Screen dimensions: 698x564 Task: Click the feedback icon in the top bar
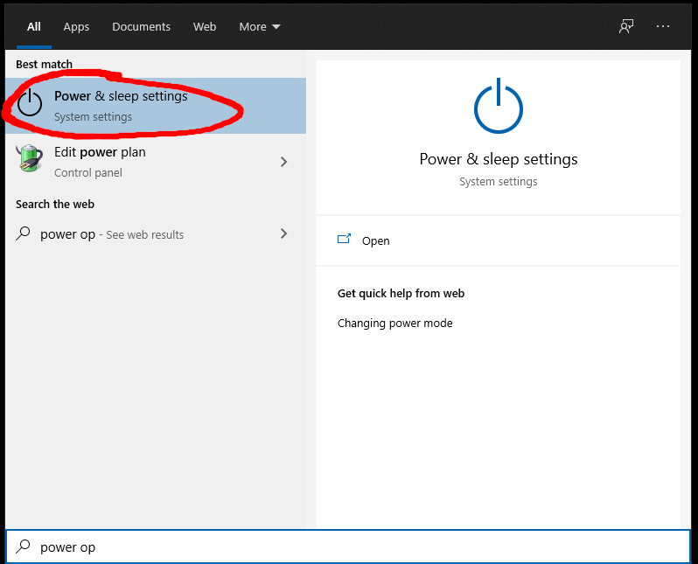coord(625,26)
